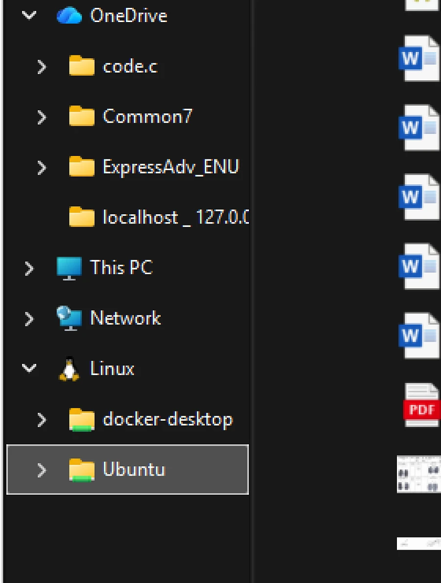Collapse the Linux tree node

click(29, 368)
